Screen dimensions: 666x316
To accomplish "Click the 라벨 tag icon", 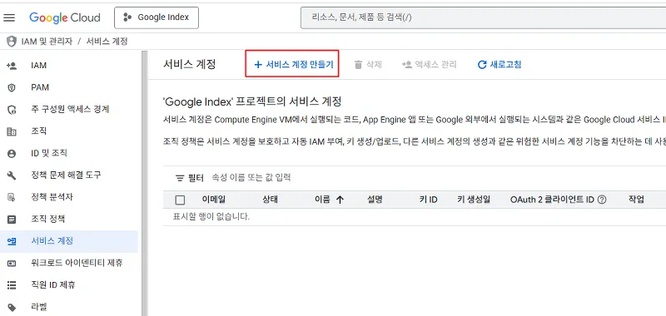I will click(12, 307).
